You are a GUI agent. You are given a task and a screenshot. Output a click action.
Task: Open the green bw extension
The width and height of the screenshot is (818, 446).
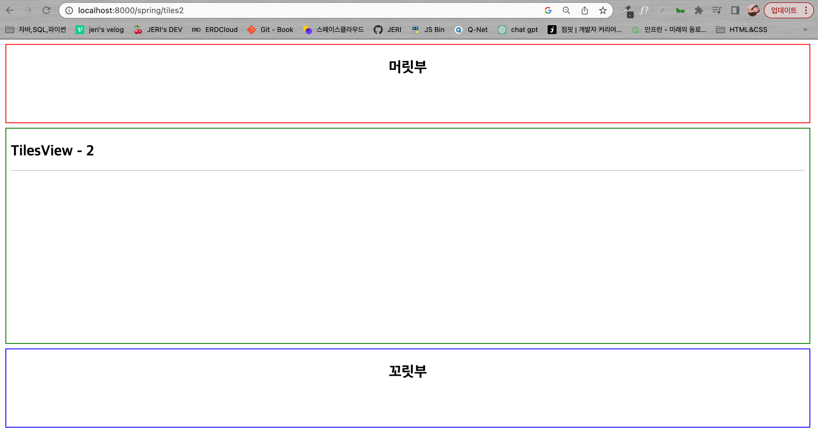coord(680,11)
